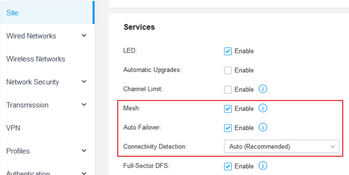Uncheck the LED Enable checkbox
The image size is (349, 175).
(228, 51)
